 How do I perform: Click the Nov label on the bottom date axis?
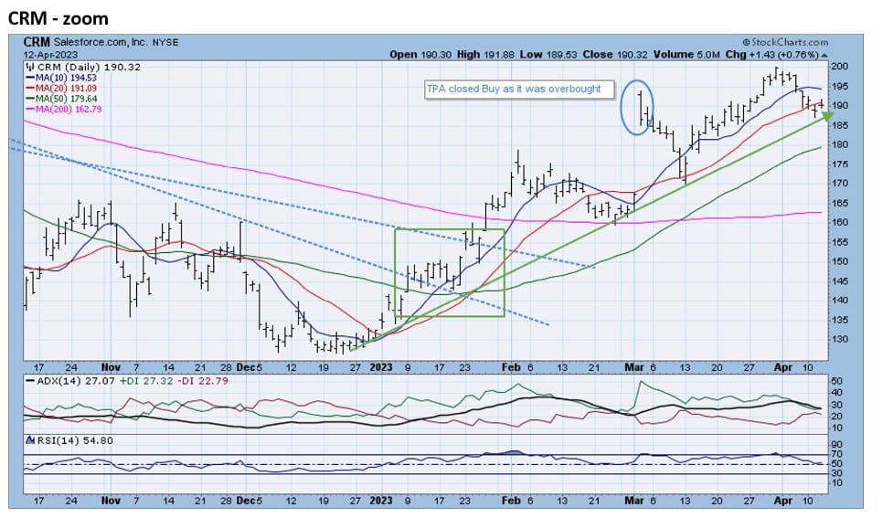pyautogui.click(x=111, y=501)
